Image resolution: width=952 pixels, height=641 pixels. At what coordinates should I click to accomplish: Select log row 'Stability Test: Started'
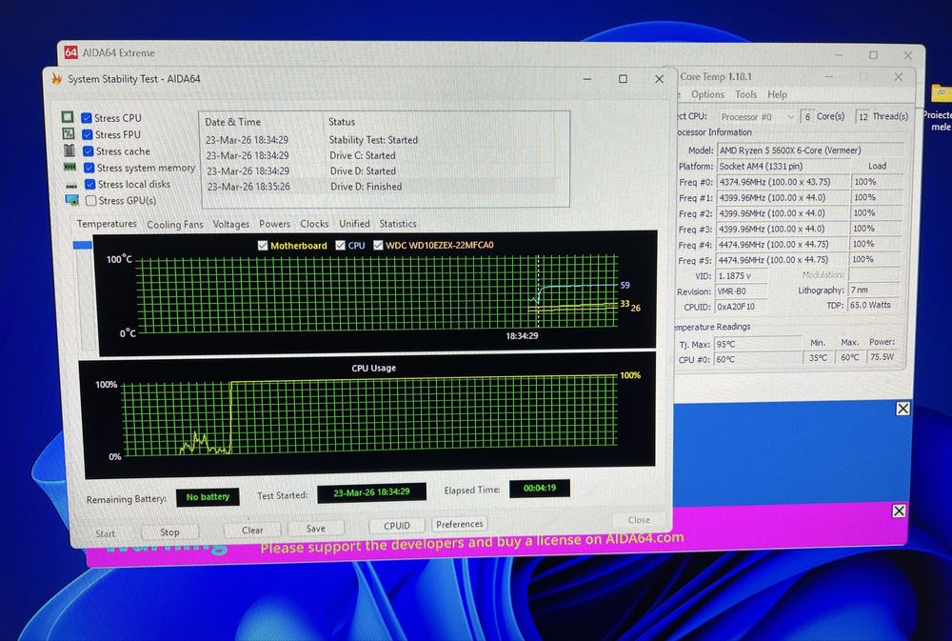(380, 140)
